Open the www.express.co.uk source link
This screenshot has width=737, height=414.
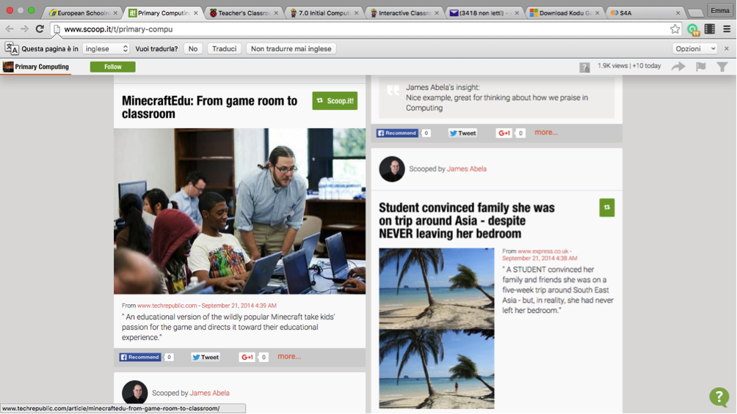pos(543,251)
